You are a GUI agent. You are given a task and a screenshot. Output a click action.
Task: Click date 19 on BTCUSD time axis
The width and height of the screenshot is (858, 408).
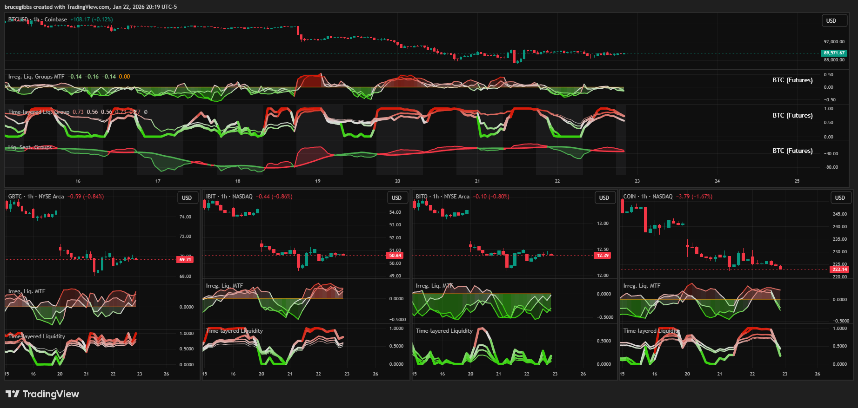318,181
